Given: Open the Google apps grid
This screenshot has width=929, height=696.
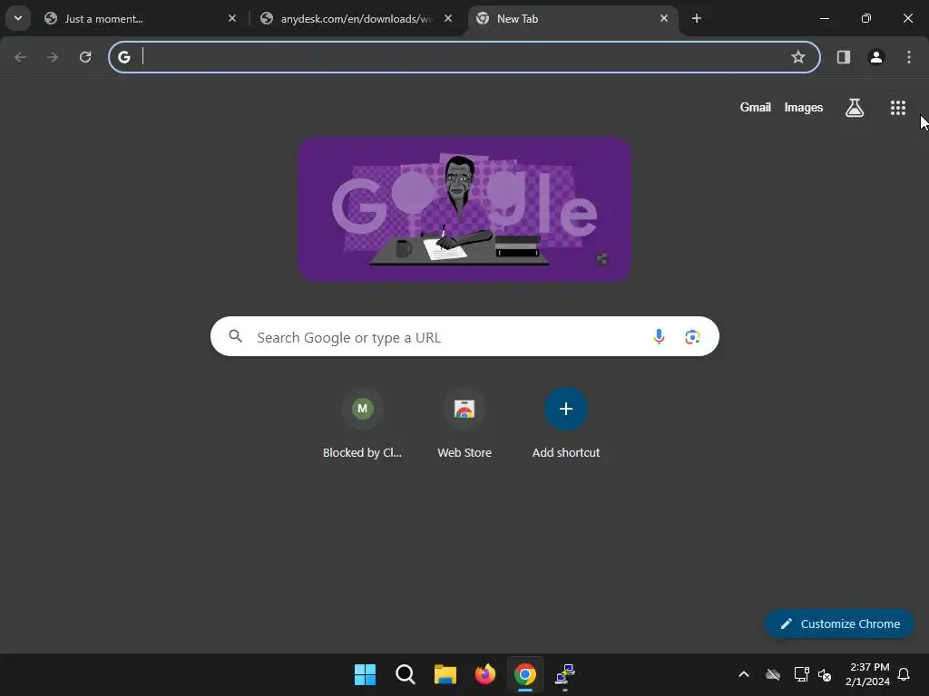Looking at the screenshot, I should pyautogui.click(x=898, y=108).
